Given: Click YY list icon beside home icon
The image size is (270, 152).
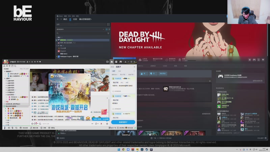Looking at the screenshot, I should pos(116,62).
